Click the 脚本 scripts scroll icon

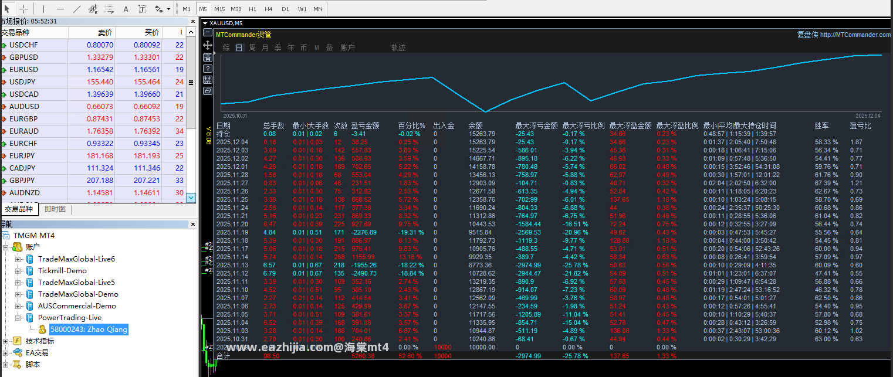pos(18,364)
